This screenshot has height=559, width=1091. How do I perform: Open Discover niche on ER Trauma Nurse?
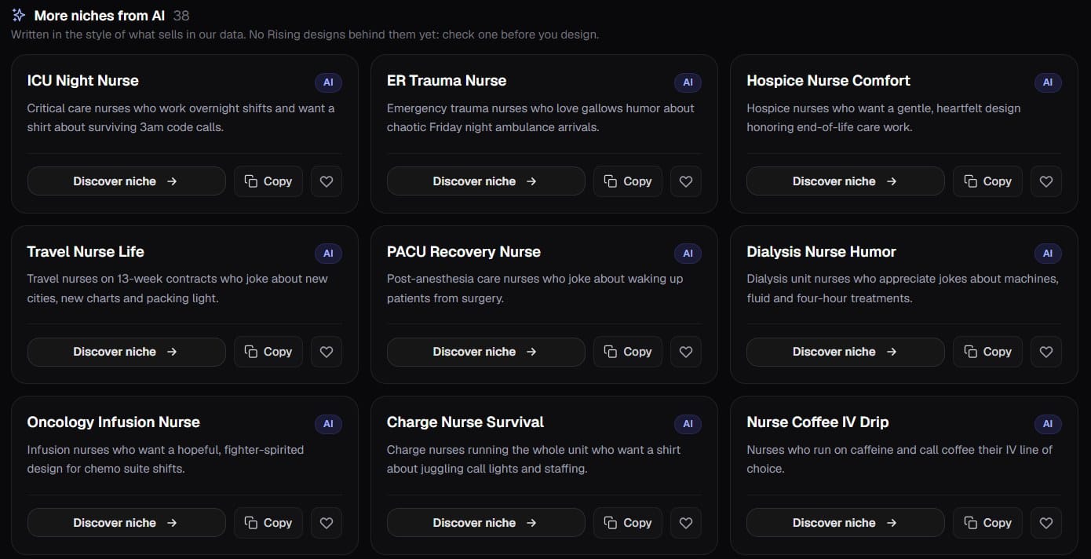point(486,181)
